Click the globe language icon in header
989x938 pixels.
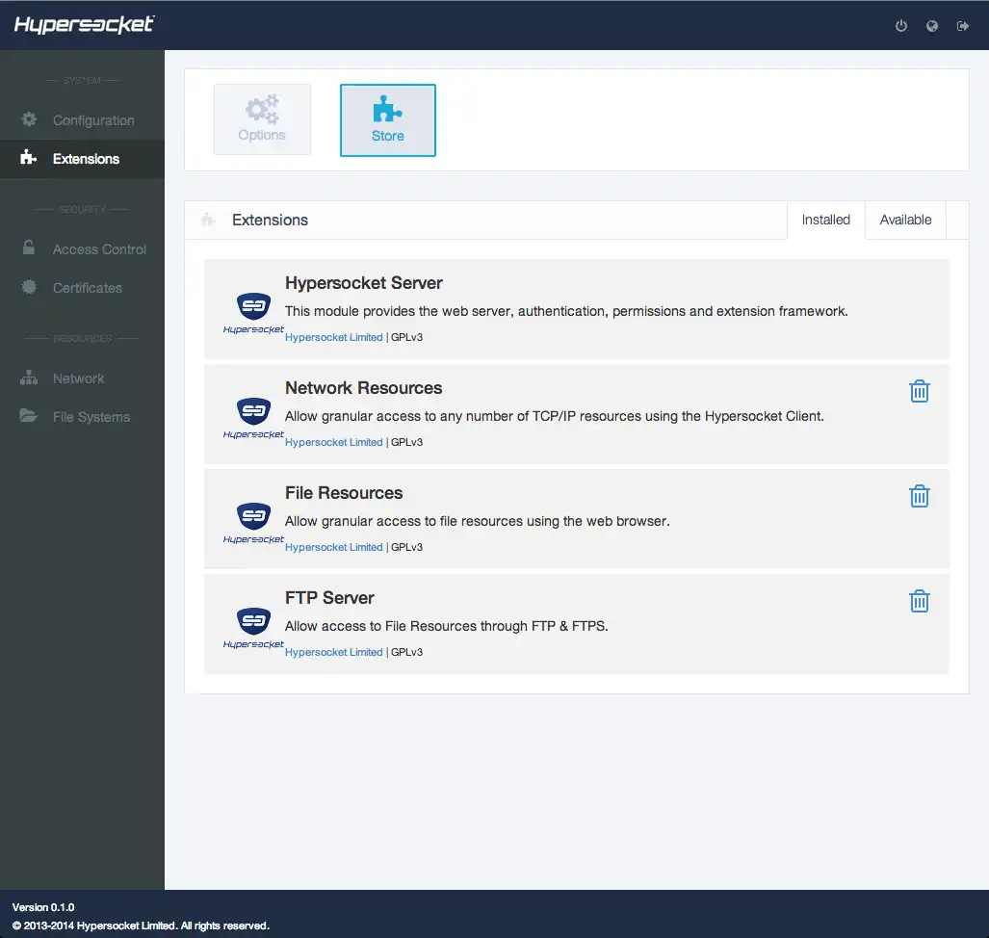931,26
